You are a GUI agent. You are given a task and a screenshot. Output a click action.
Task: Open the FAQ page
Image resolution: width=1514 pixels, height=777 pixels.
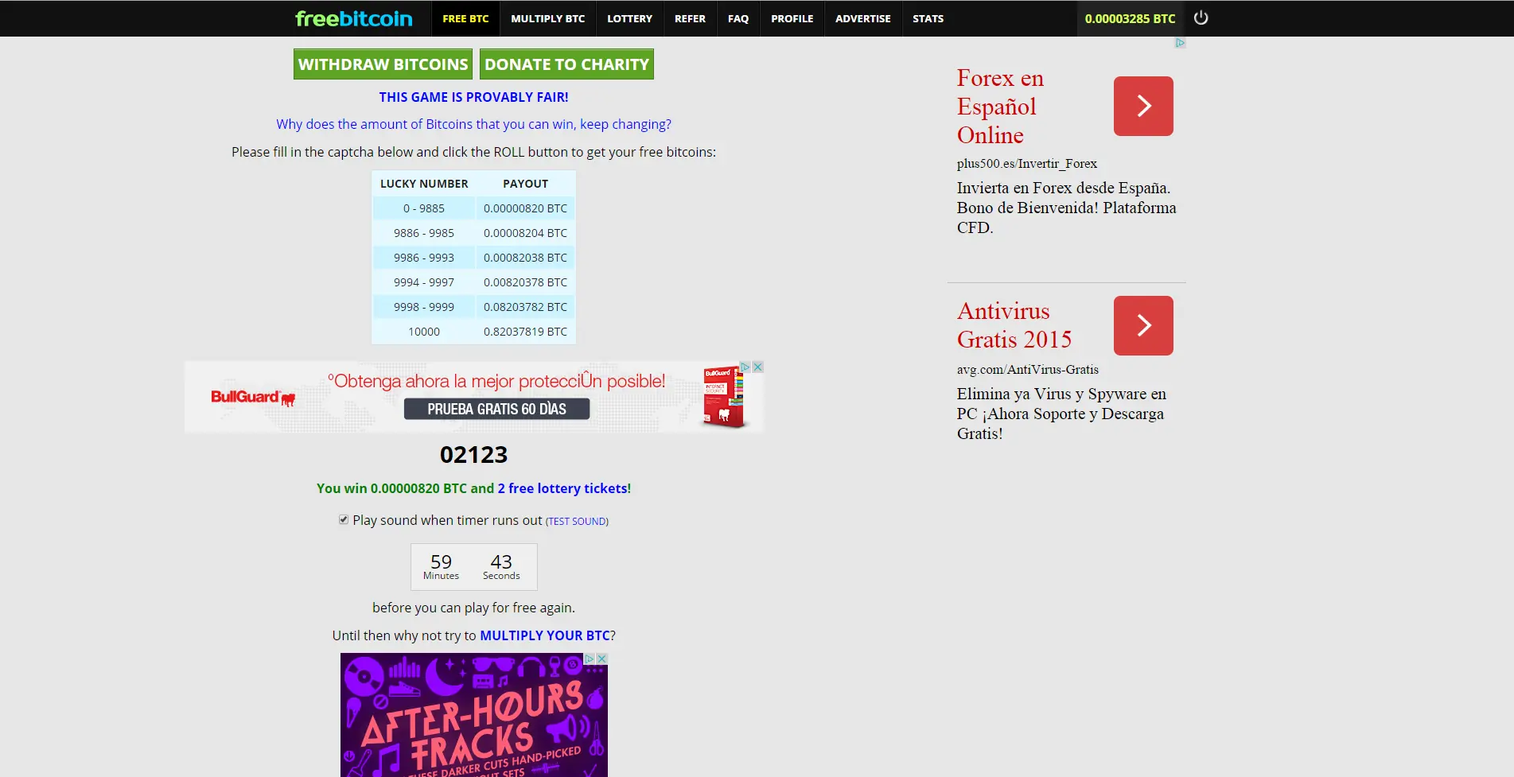coord(738,18)
